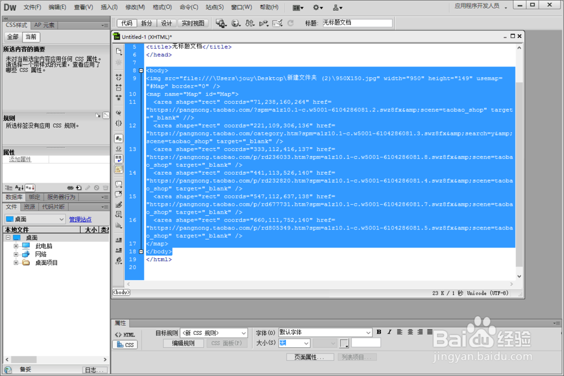Balance braces icon in coding toolbar

(x=118, y=123)
